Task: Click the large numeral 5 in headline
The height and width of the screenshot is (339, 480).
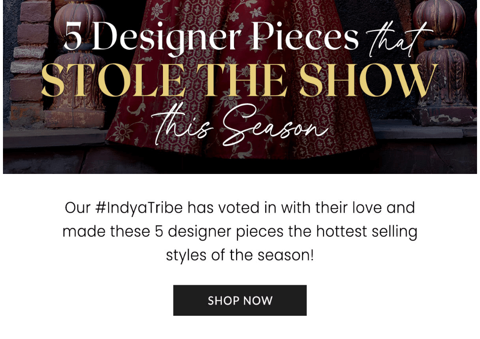Action: [x=74, y=37]
